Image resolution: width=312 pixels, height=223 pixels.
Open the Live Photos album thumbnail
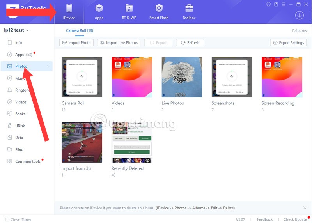coord(182,77)
